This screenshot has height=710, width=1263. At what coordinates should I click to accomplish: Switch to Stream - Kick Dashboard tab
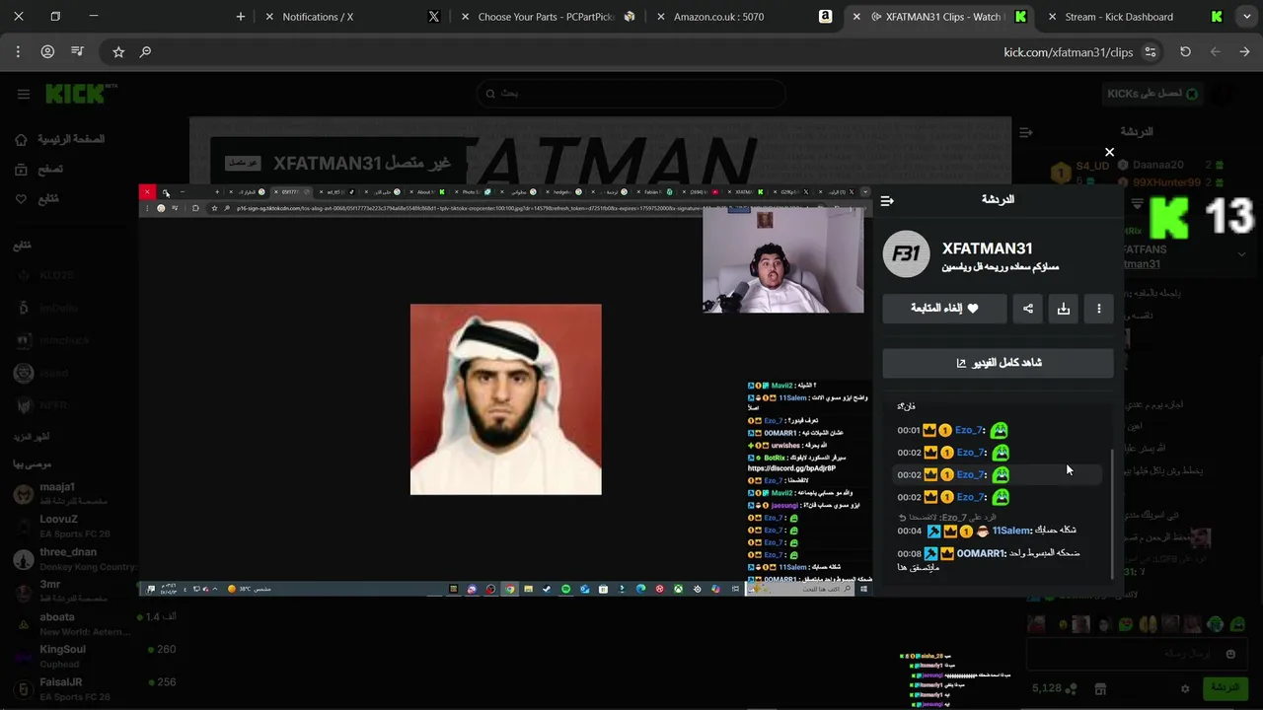coord(1119,17)
